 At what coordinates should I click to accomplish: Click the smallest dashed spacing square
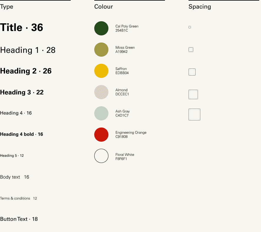[190, 27]
